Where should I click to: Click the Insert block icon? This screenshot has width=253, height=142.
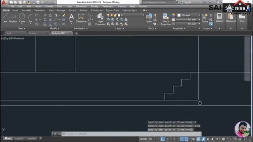149,18
